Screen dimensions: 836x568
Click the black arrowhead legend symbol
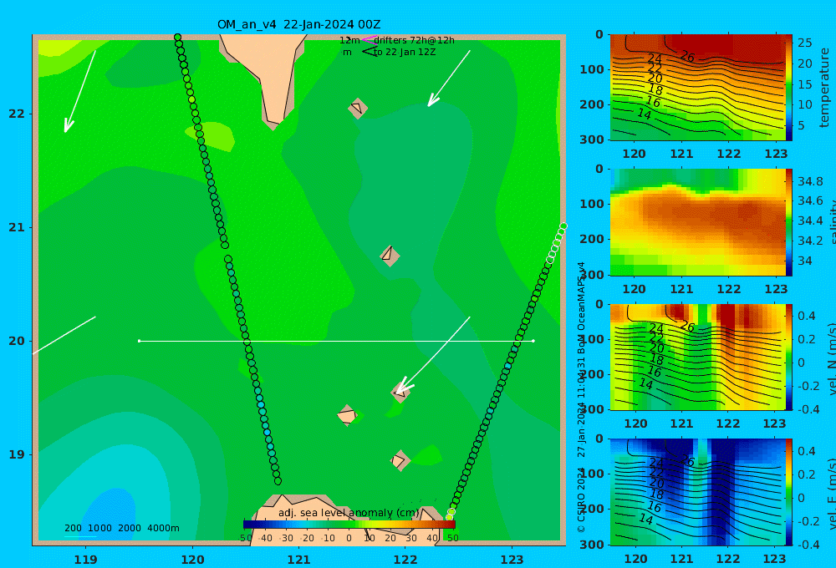370,52
